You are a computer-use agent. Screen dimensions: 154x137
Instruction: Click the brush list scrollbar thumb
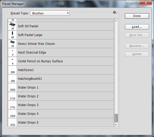coord(116,118)
